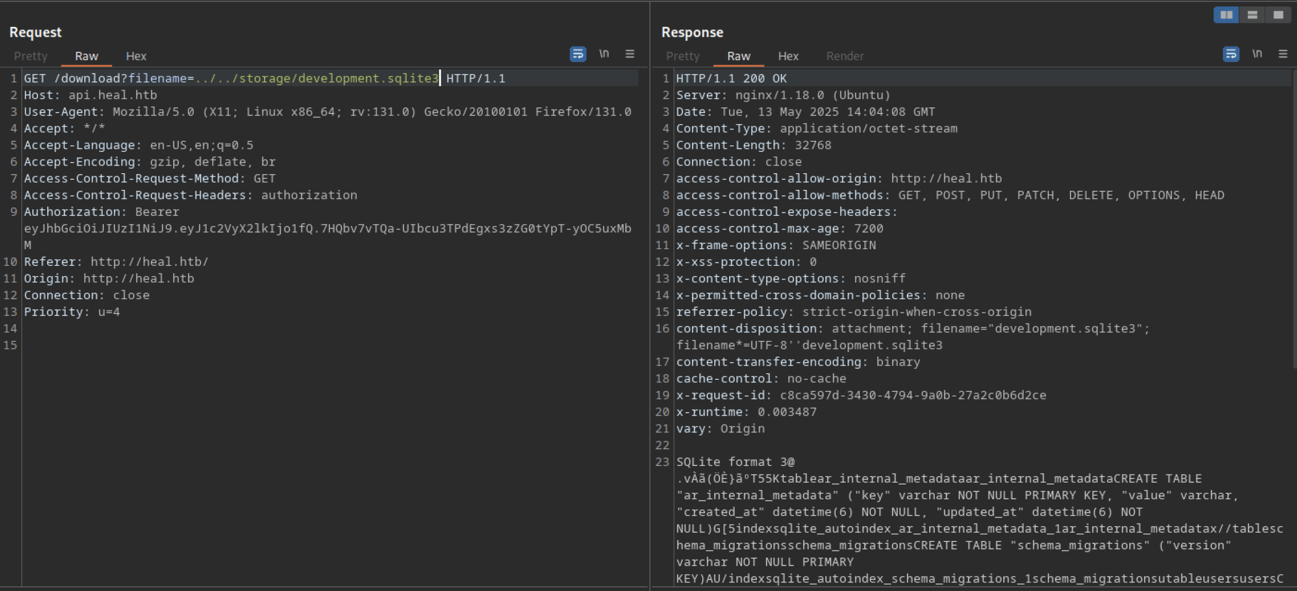Show non-printable characters in Response panel
The height and width of the screenshot is (591, 1297).
click(1257, 54)
